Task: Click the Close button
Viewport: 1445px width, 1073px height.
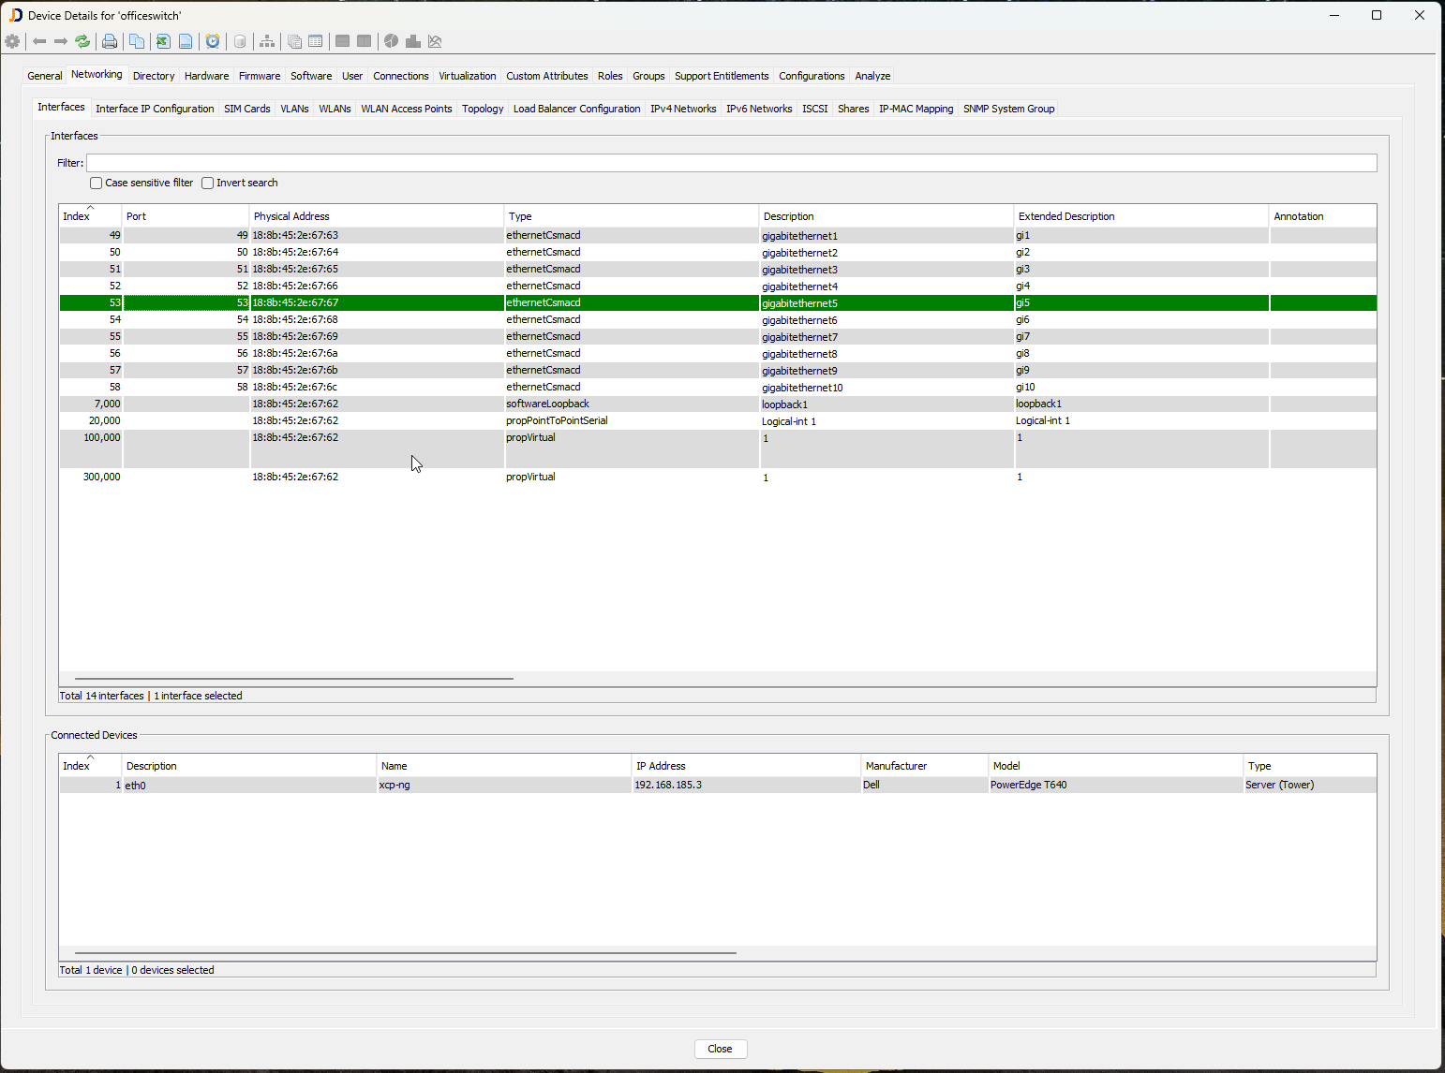Action: point(720,1049)
